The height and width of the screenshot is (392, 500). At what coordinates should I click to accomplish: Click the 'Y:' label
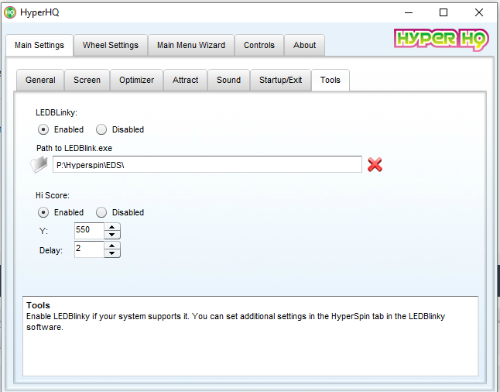43,231
